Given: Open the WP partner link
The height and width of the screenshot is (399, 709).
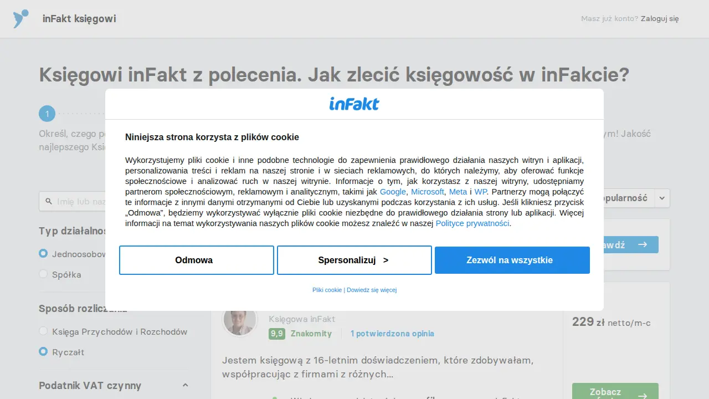Looking at the screenshot, I should tap(481, 192).
